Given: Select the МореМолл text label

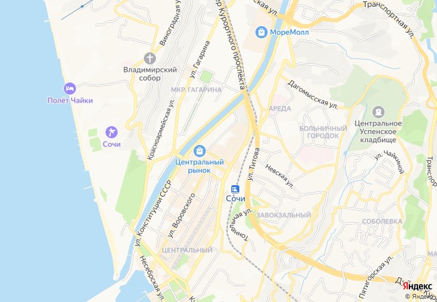Looking at the screenshot, I should tap(289, 32).
